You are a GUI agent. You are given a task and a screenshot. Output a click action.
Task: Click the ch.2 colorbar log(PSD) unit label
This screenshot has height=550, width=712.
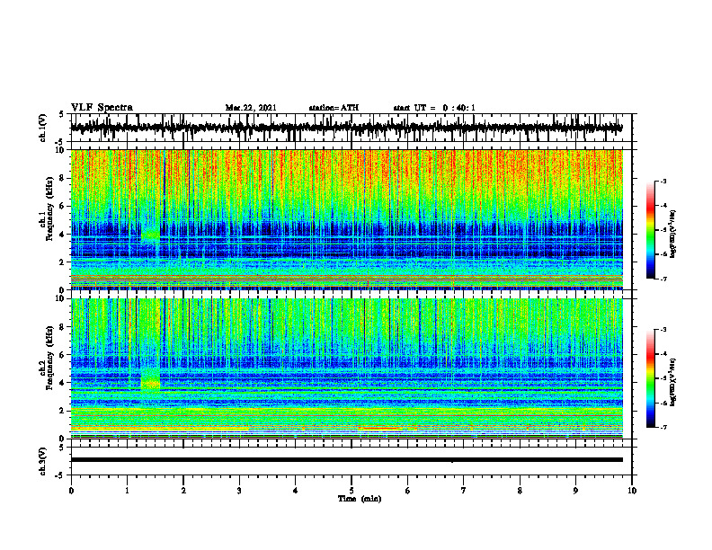pos(673,382)
